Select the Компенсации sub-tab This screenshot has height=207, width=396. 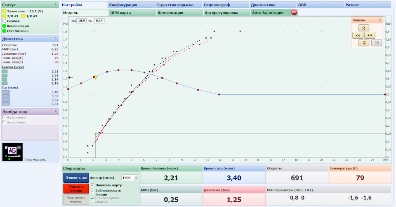180,13
